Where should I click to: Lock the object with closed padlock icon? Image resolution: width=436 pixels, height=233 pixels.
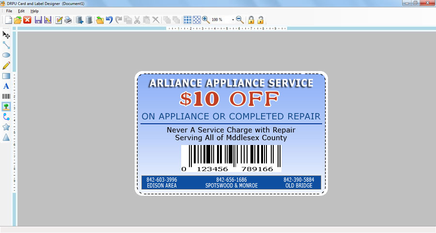click(x=251, y=20)
